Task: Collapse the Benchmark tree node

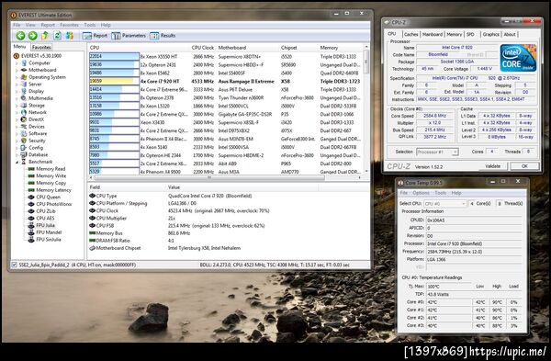Action: click(x=17, y=162)
